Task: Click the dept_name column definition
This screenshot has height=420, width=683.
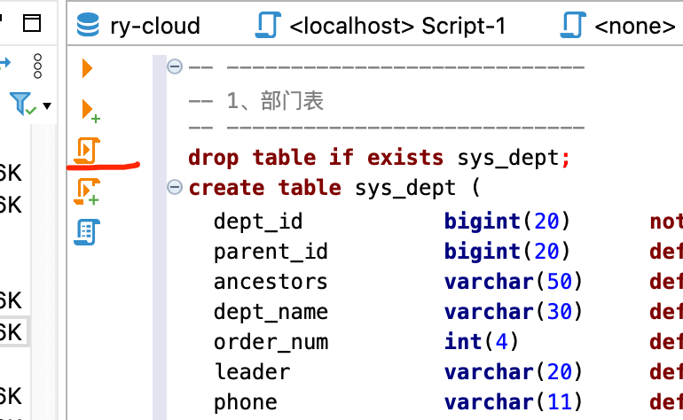Action: pyautogui.click(x=271, y=312)
